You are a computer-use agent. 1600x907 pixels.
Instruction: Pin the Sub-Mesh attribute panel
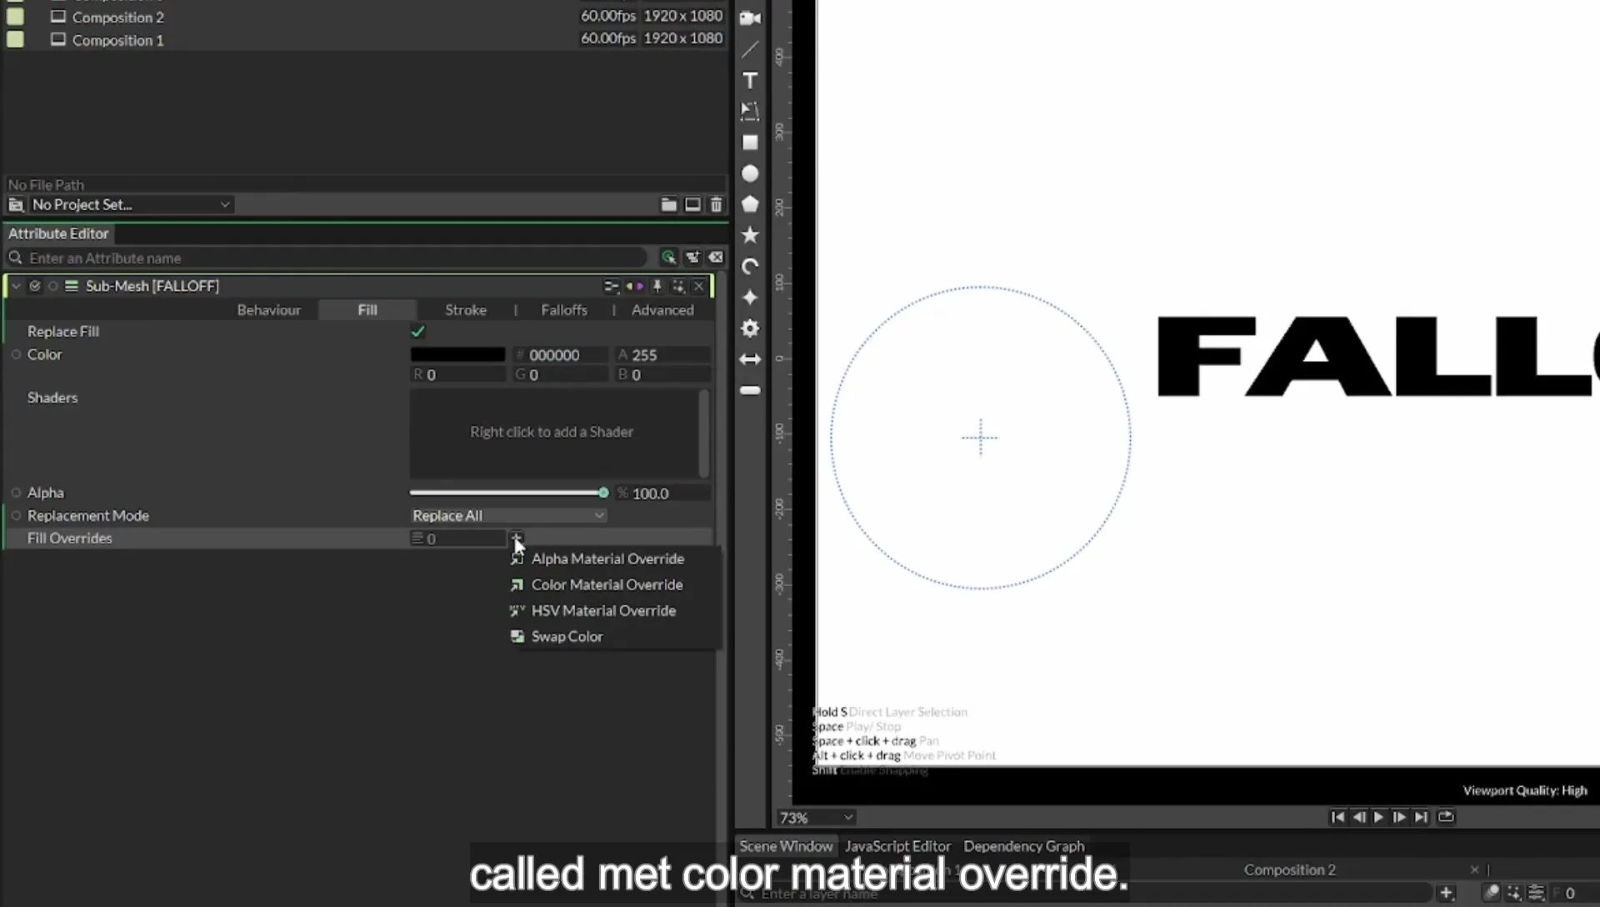657,286
